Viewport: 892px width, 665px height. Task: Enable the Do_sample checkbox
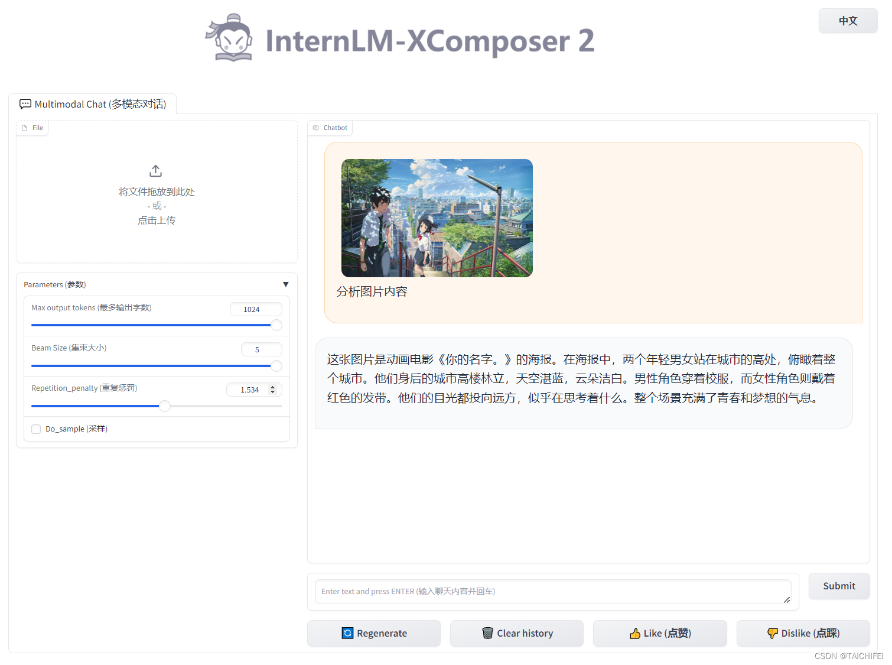(x=36, y=429)
